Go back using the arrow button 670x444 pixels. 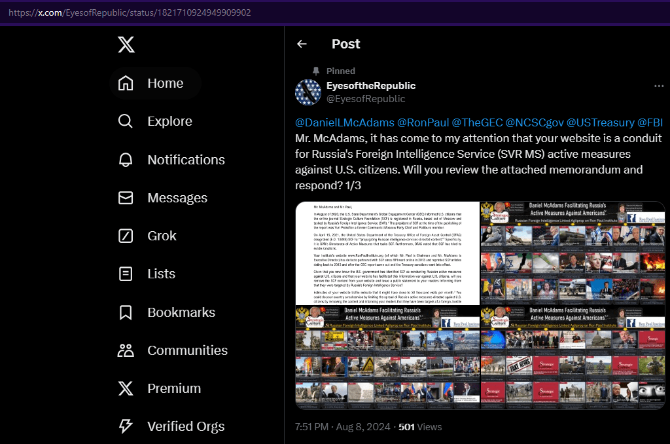(302, 44)
